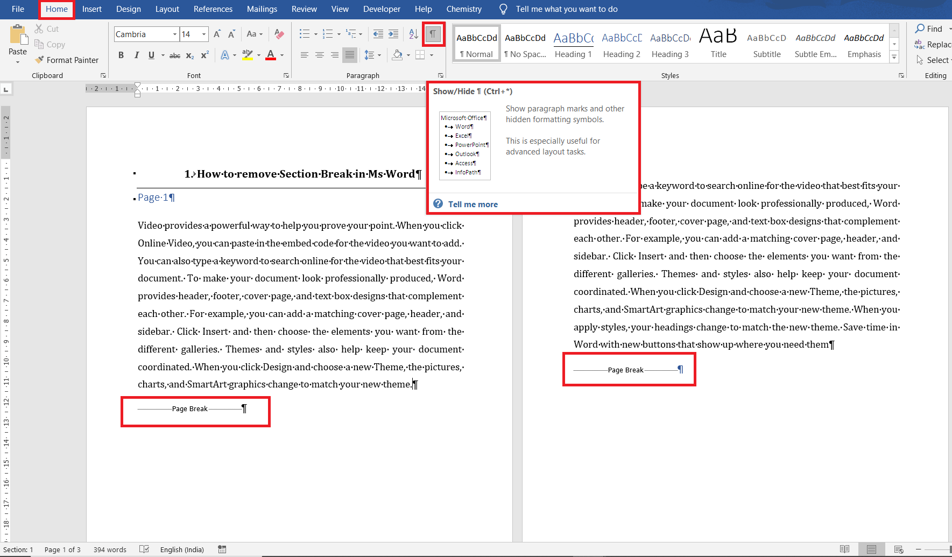Click the word count in the status bar
Screen dimensions: 952x557
[x=109, y=549]
